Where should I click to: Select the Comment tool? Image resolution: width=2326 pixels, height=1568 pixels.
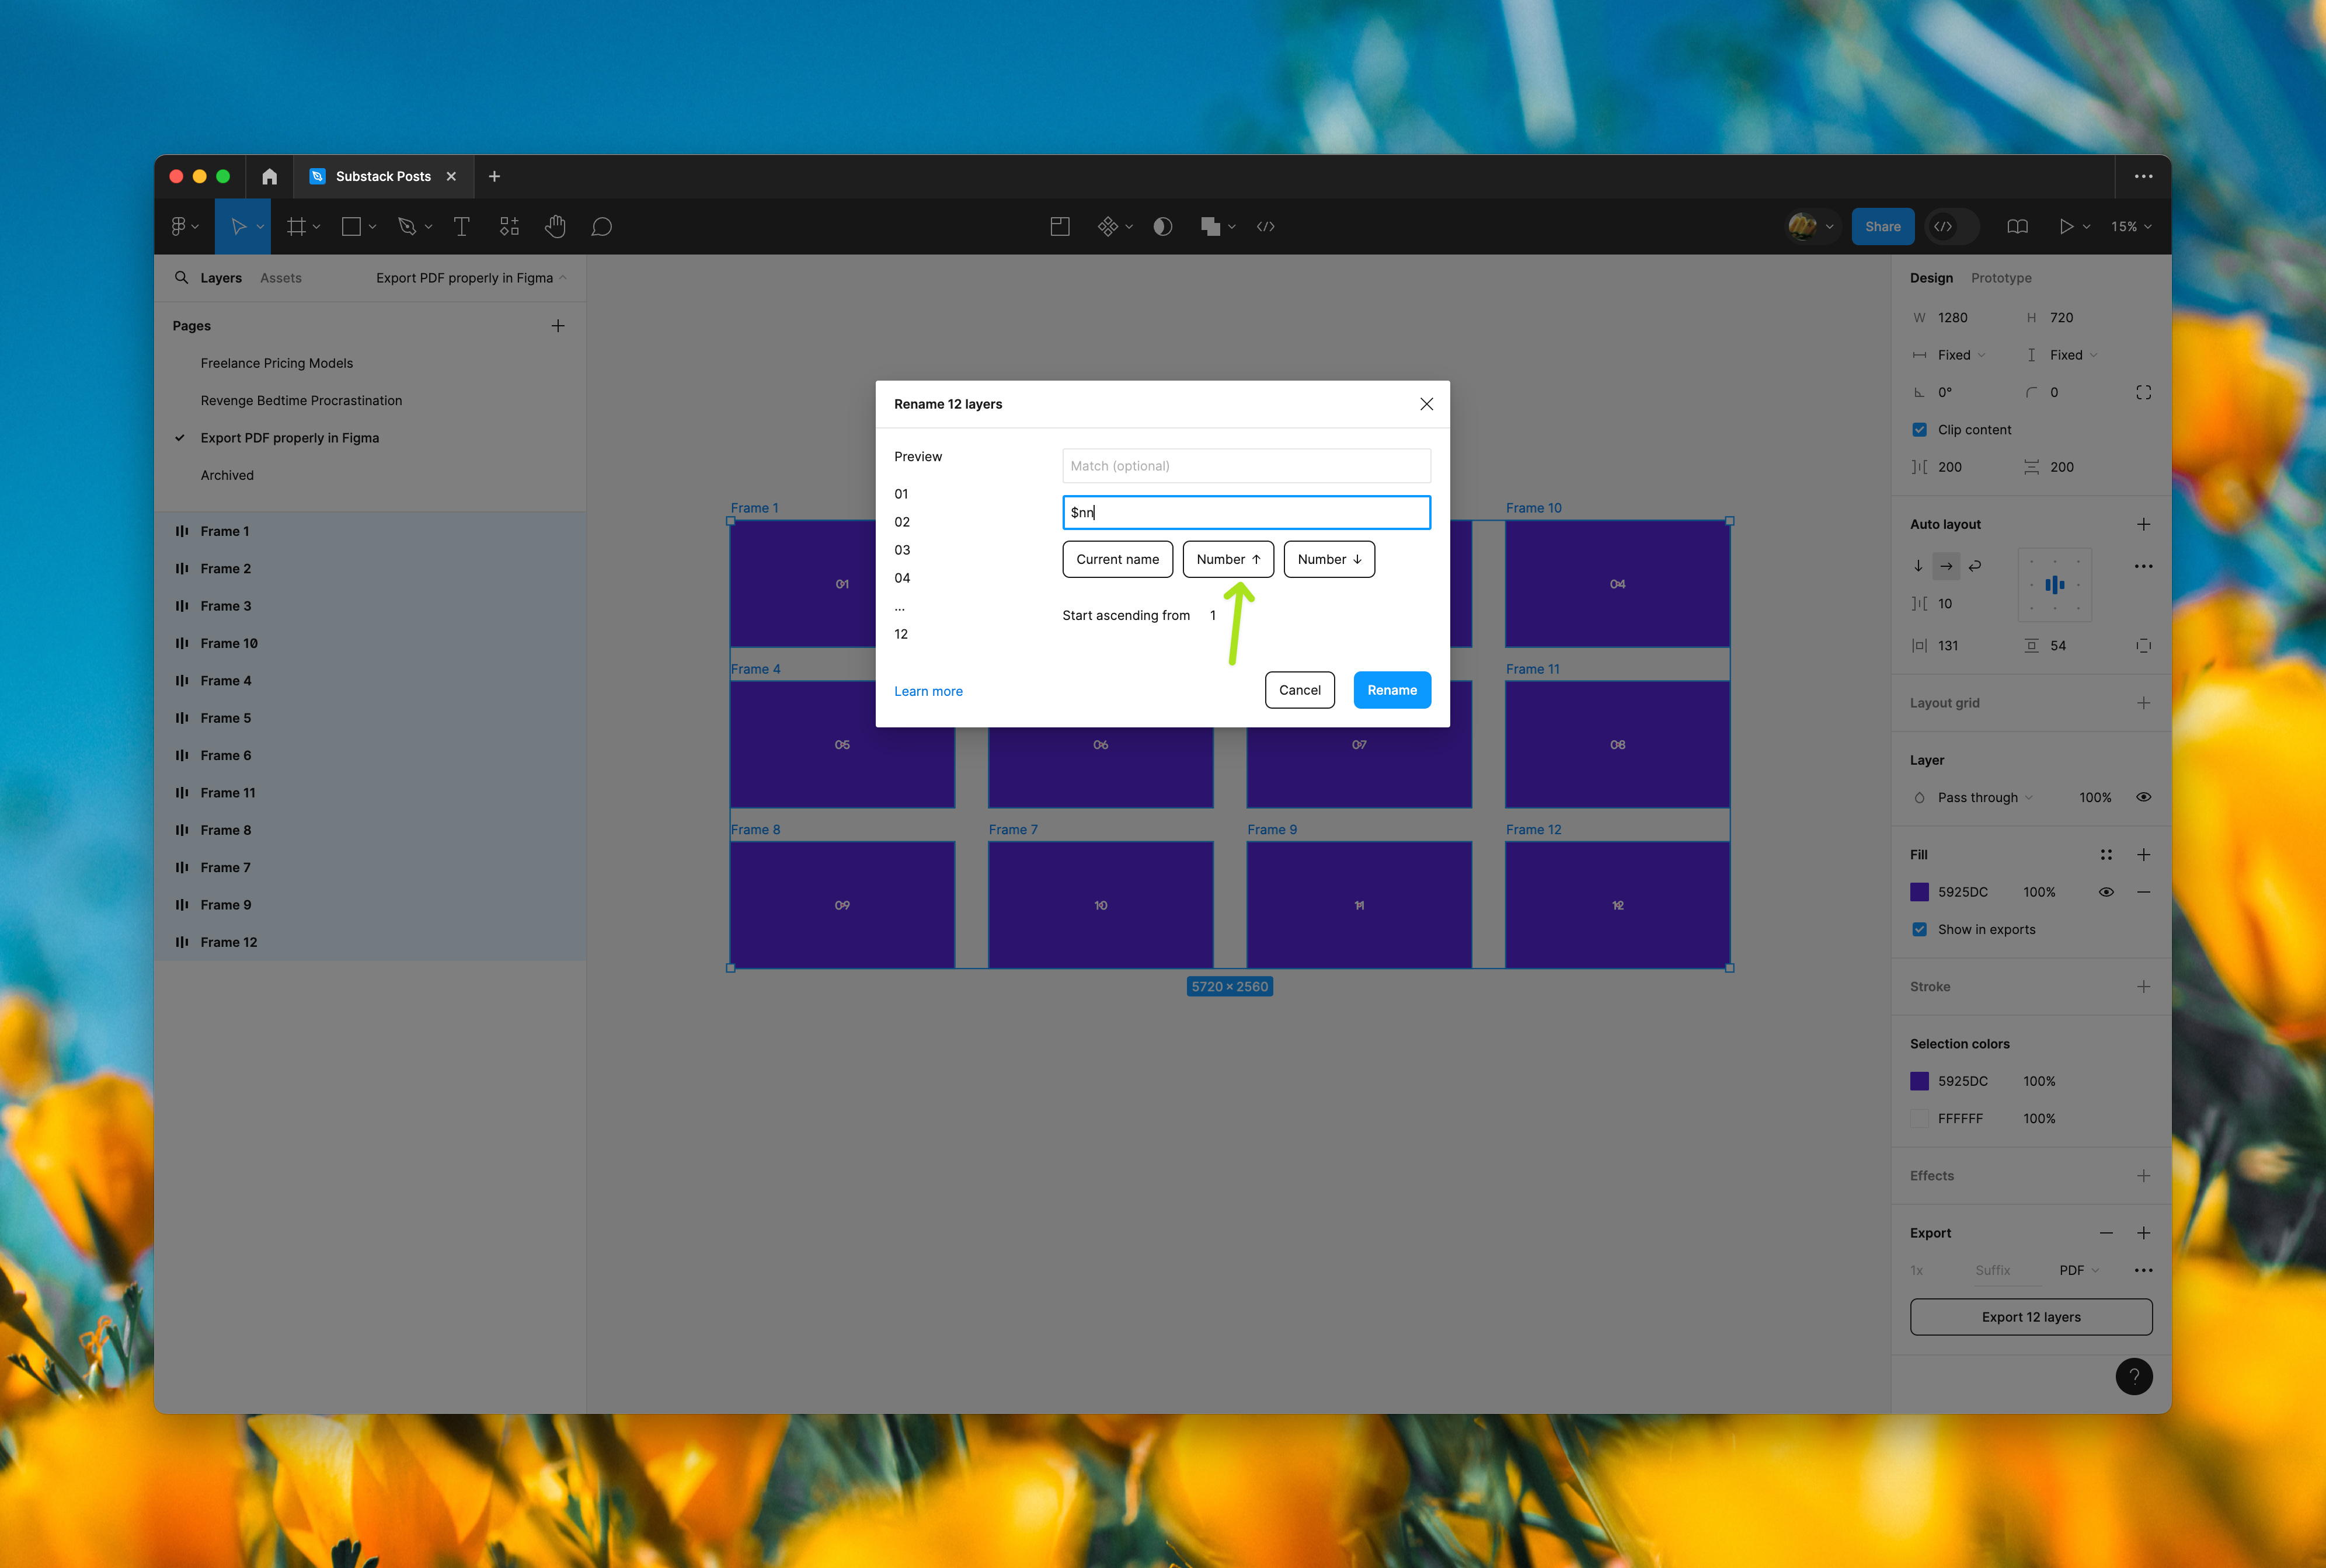[x=601, y=227]
